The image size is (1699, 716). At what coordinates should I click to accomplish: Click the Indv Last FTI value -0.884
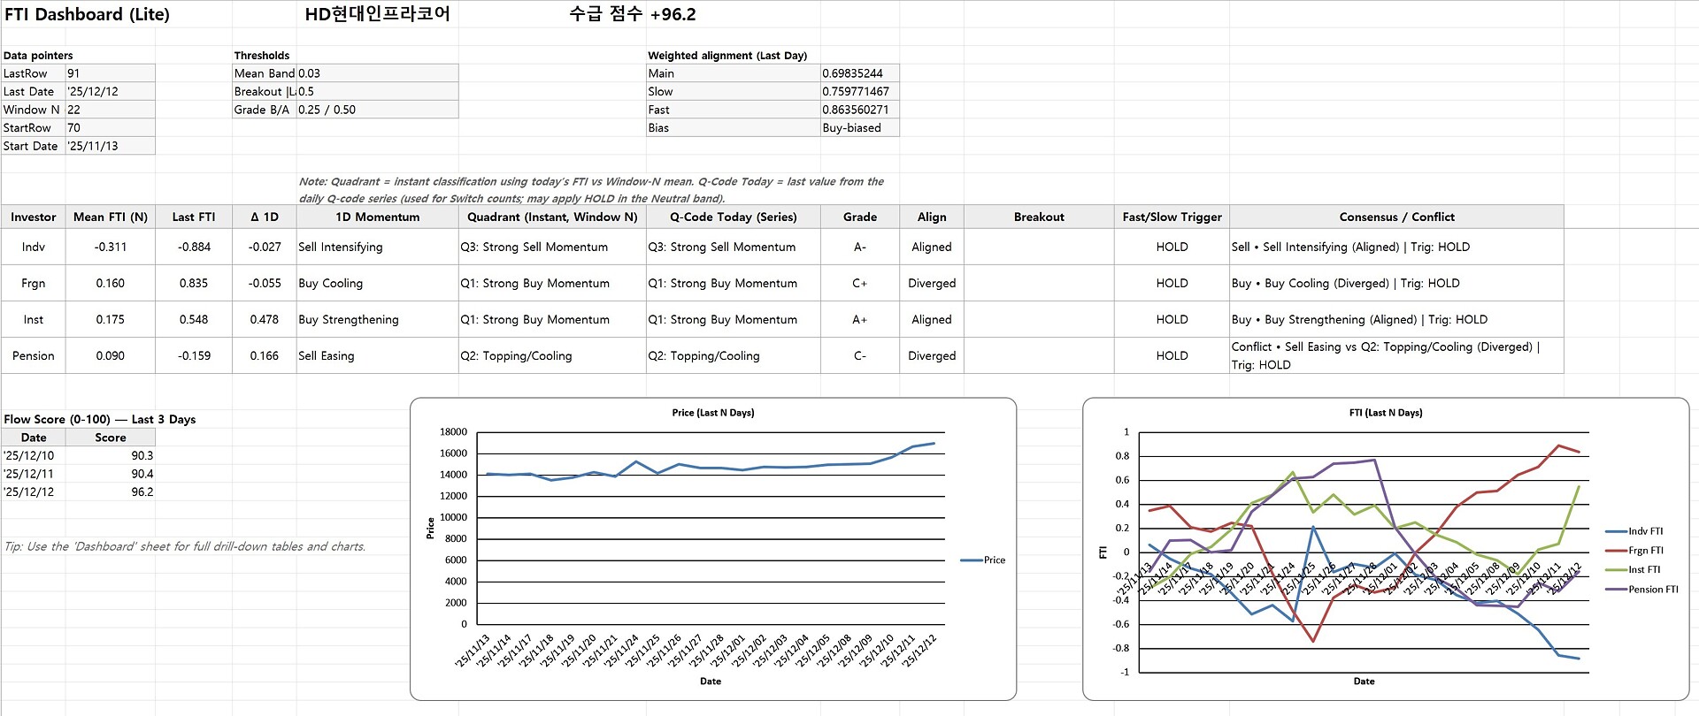[x=194, y=248]
